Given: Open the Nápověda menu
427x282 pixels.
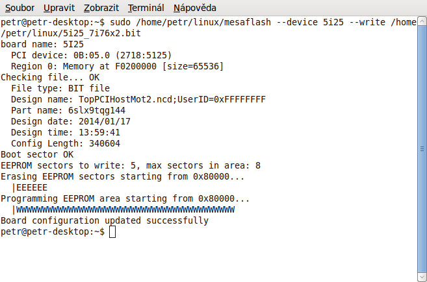Looking at the screenshot, I should pyautogui.click(x=195, y=8).
